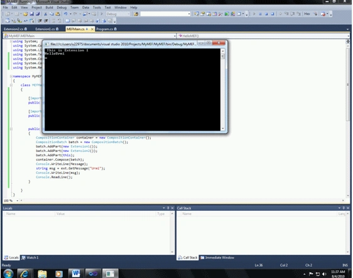
Task: Switch to the Program.cs tab
Action: 106,29
